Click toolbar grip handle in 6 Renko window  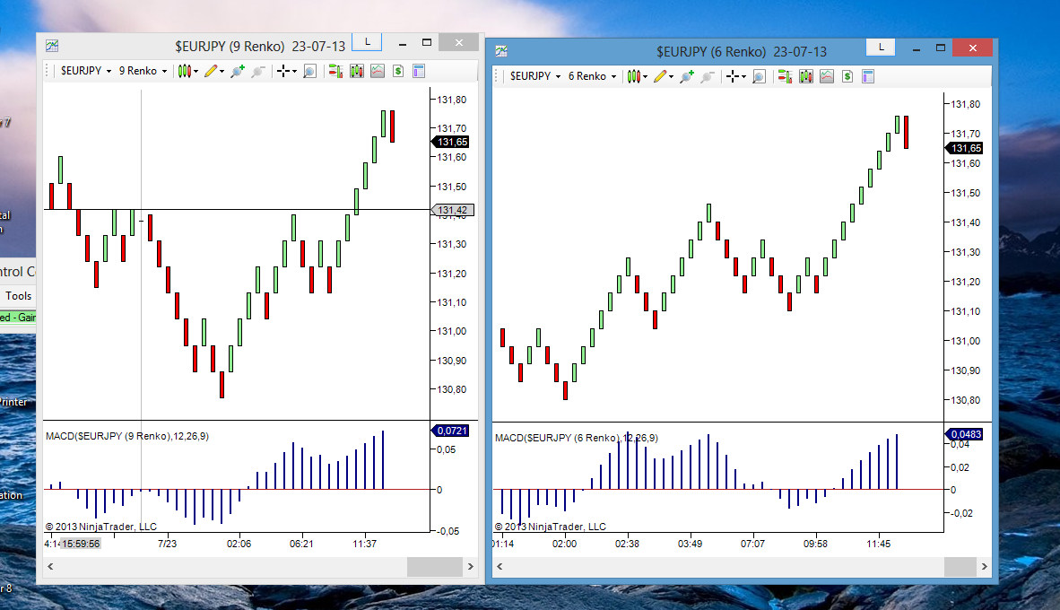click(x=497, y=76)
